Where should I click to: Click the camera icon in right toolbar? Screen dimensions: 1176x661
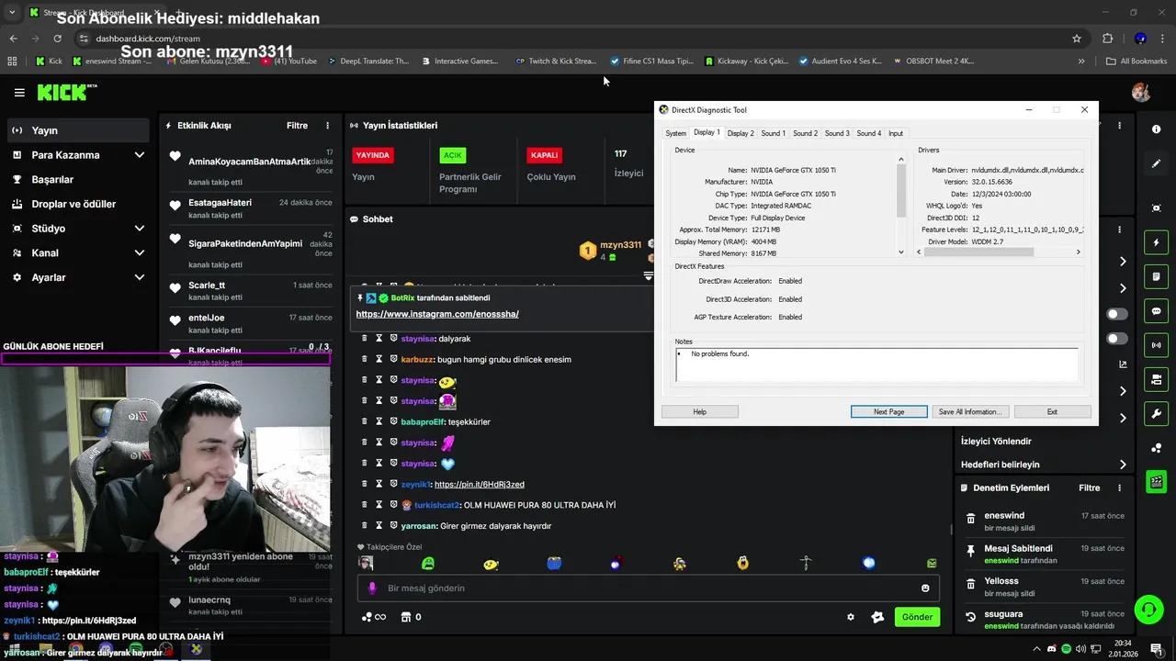[1156, 379]
